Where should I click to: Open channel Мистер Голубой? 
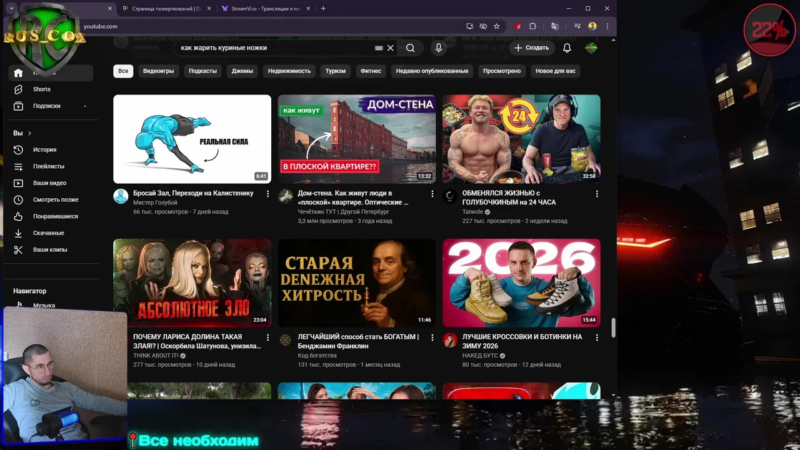pyautogui.click(x=155, y=202)
